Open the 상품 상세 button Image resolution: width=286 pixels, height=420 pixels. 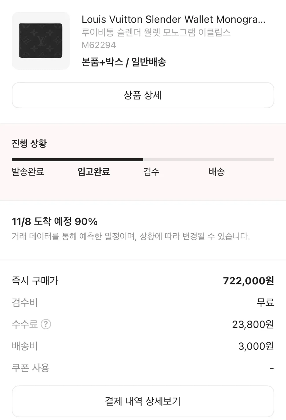click(143, 95)
